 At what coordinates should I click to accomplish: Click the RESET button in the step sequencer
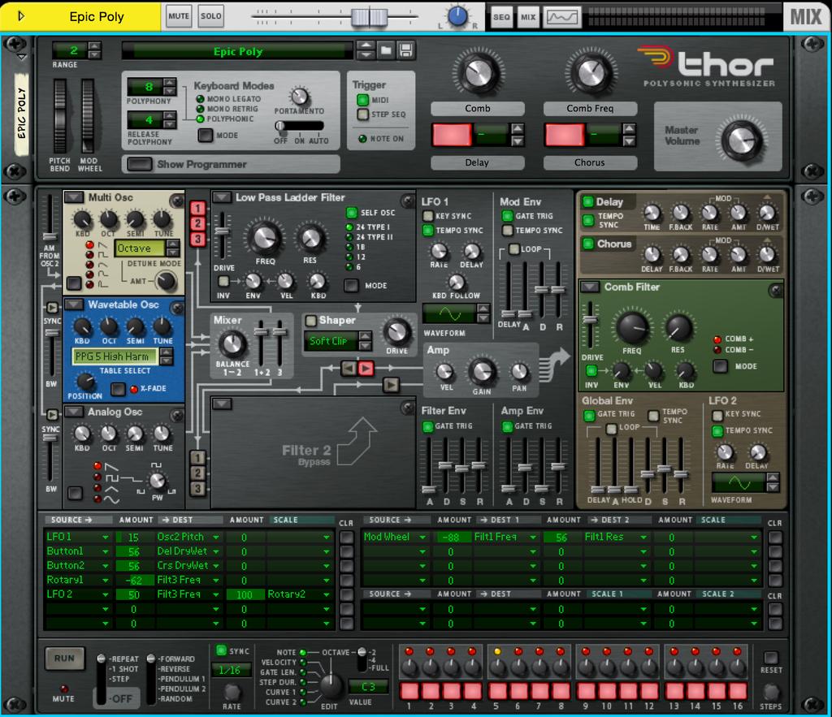[770, 659]
